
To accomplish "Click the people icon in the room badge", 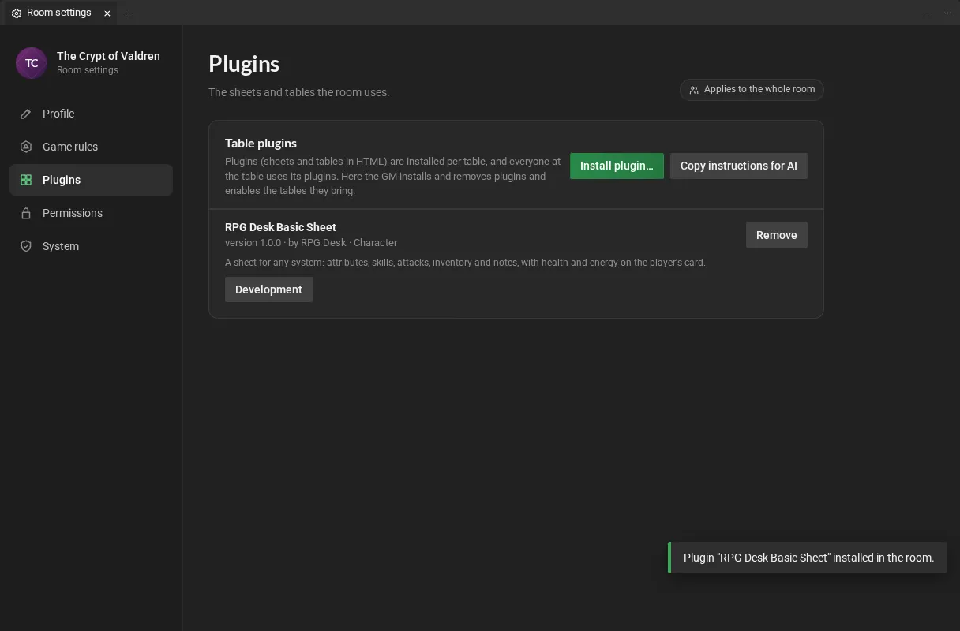I will click(694, 90).
